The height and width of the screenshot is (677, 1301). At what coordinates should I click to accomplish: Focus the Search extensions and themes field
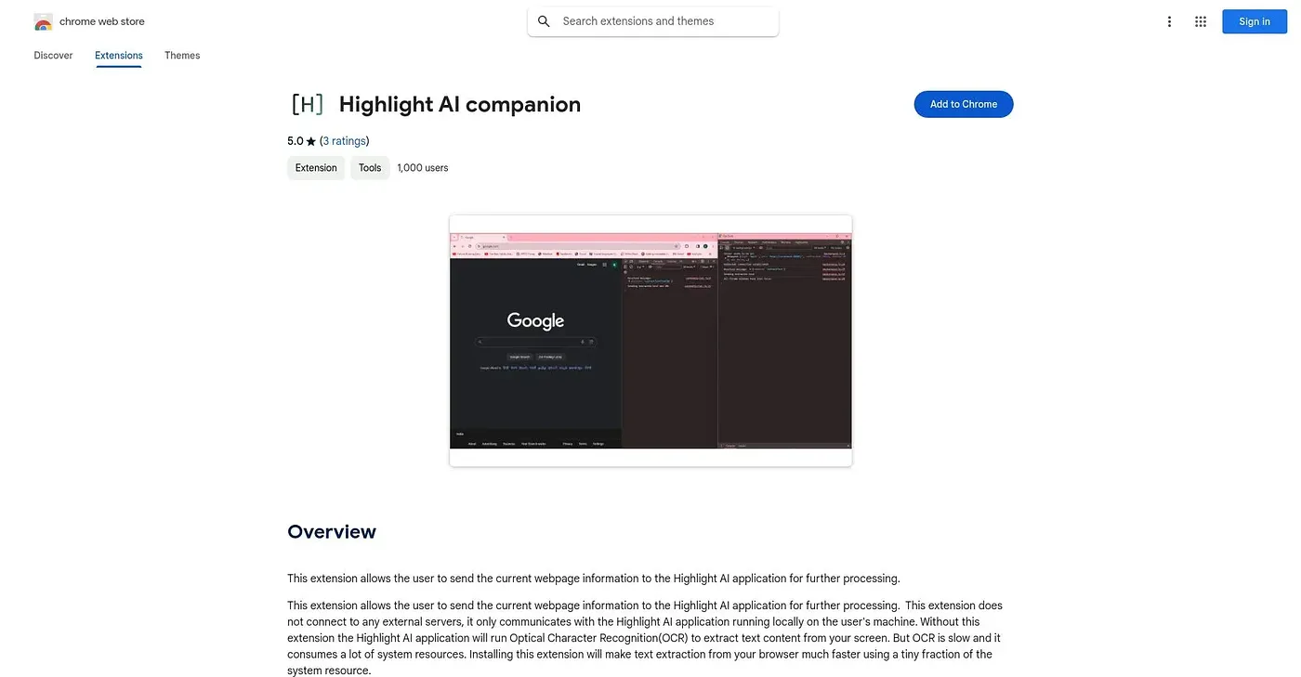pyautogui.click(x=653, y=21)
